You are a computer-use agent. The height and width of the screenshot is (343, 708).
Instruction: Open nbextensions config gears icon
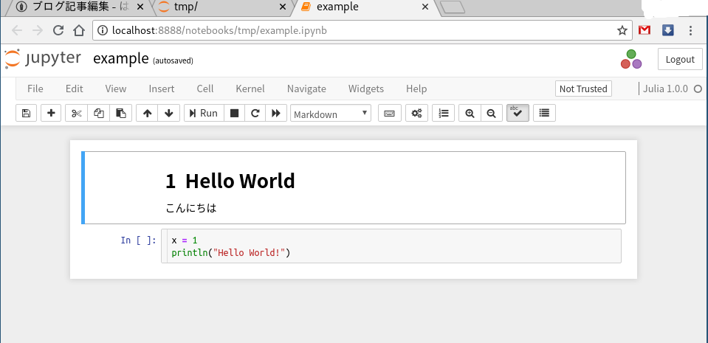[x=416, y=114]
